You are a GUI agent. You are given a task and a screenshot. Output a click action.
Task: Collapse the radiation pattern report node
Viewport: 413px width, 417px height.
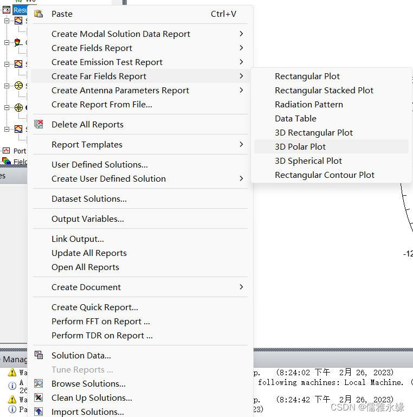[7, 86]
